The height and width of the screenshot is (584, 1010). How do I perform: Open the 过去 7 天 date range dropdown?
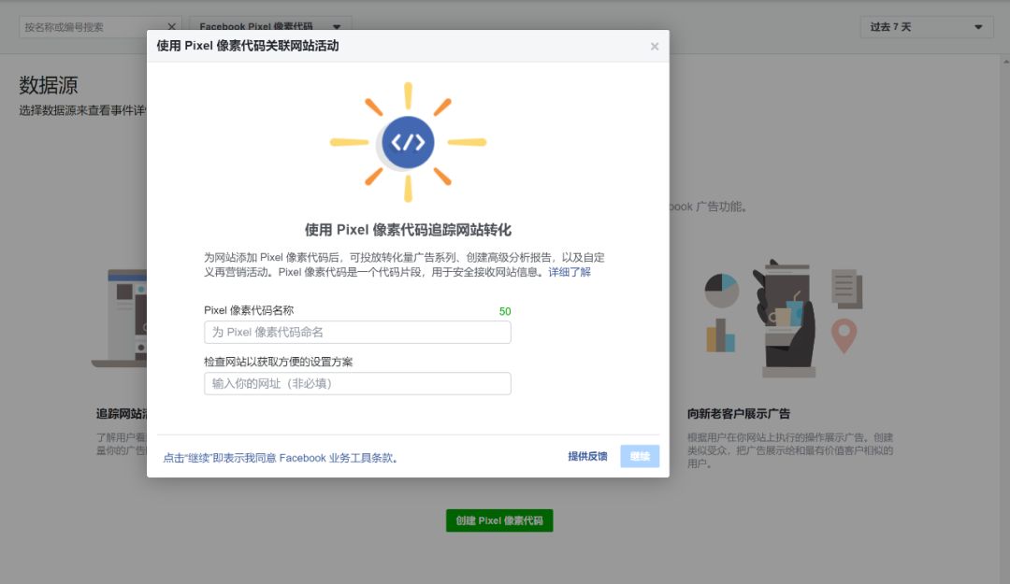tap(926, 27)
